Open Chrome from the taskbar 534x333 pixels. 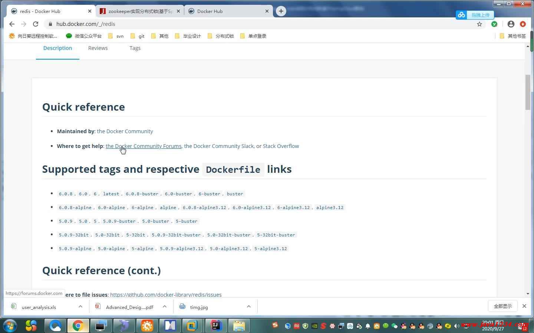78,326
